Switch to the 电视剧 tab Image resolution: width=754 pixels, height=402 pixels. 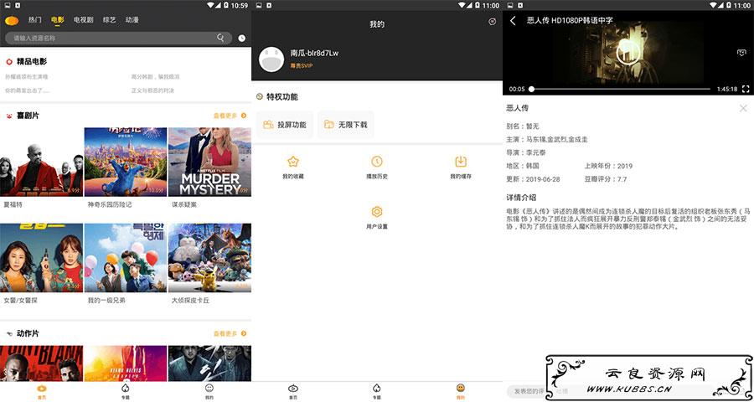pos(83,20)
